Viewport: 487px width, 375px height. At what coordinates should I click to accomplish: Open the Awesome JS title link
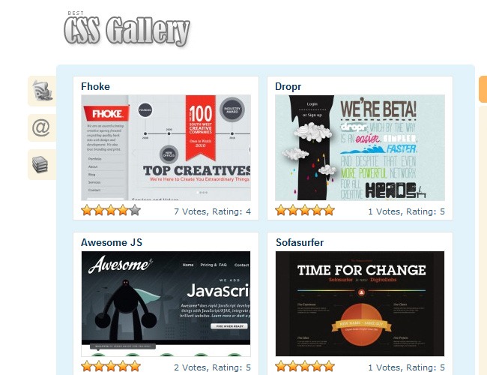pyautogui.click(x=112, y=242)
